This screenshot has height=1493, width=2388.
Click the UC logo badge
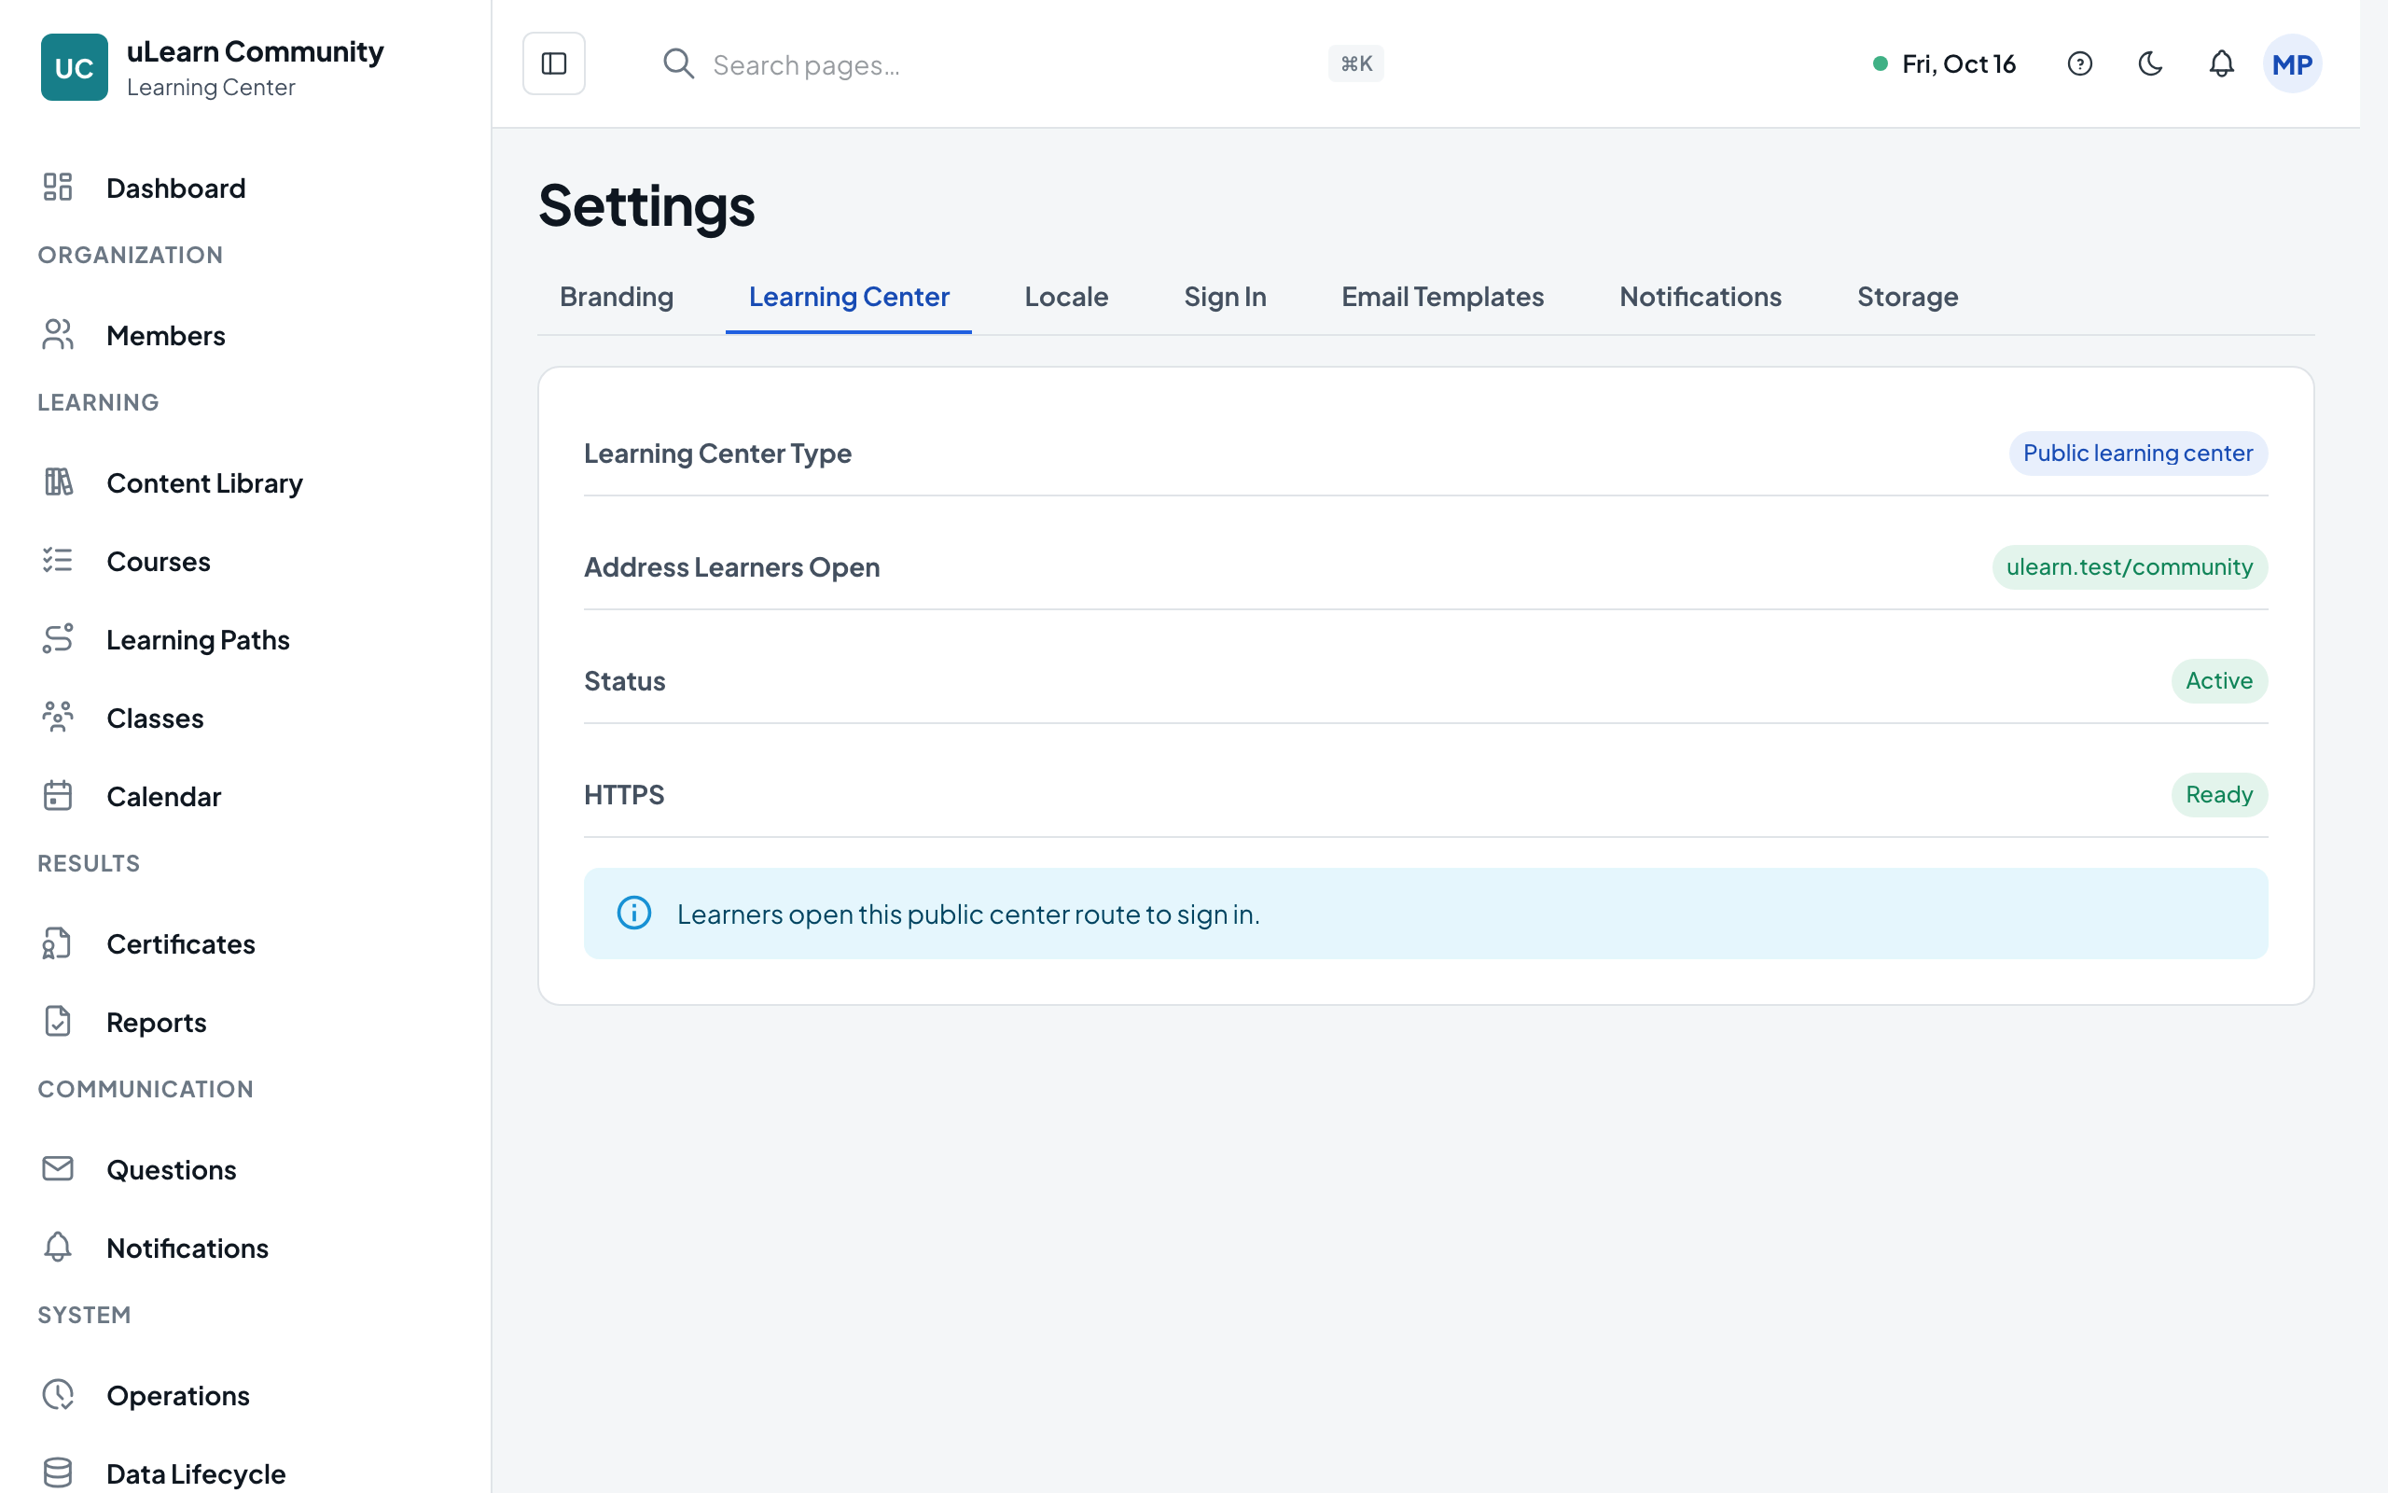74,67
